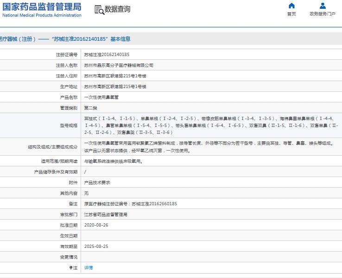Click the 首页 home icon
Image resolution: width=342 pixels, height=278 pixels.
(291, 6)
